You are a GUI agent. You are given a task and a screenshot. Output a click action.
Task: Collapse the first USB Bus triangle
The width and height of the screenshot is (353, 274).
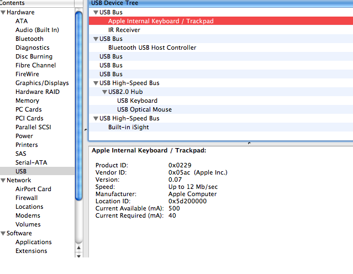click(x=96, y=12)
